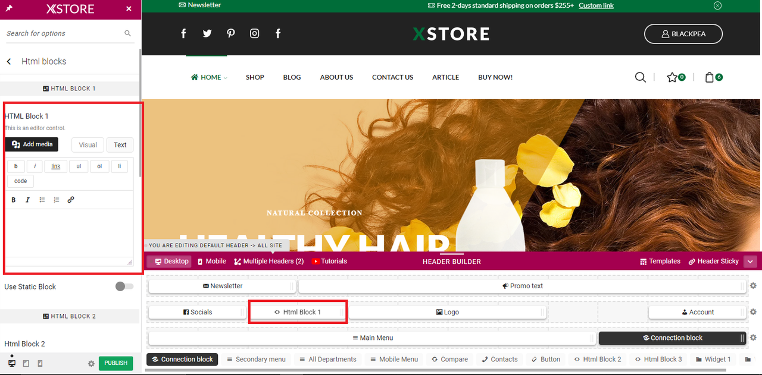This screenshot has height=375, width=762.
Task: Click the Add media button
Action: tap(32, 144)
